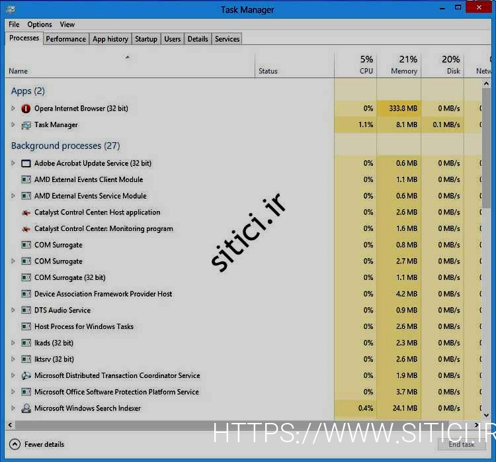
Task: Click the Microsoft Windows Search Indexer icon
Action: pyautogui.click(x=26, y=408)
